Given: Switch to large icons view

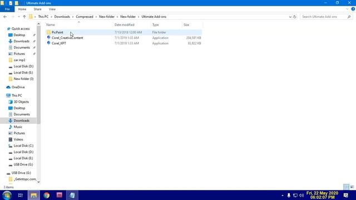Looking at the screenshot, I should 352,187.
